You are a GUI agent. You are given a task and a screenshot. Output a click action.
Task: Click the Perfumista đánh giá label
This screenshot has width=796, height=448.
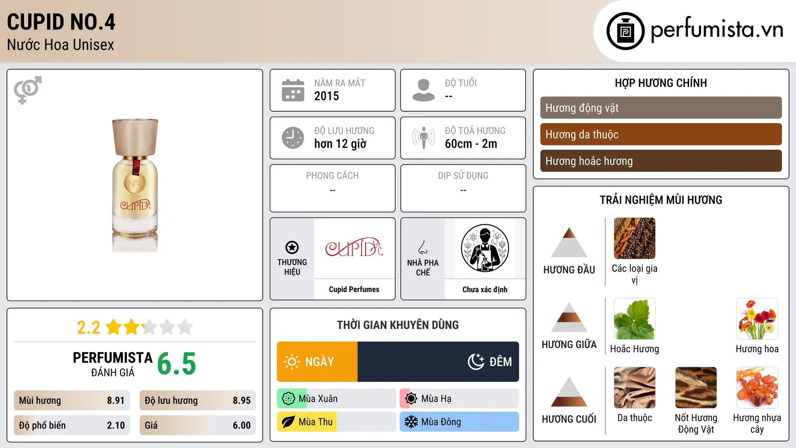[113, 364]
